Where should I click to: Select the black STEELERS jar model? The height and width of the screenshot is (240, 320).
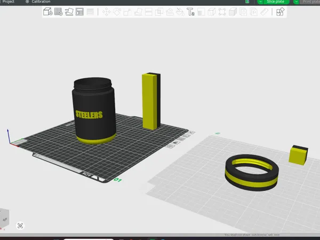(94, 110)
